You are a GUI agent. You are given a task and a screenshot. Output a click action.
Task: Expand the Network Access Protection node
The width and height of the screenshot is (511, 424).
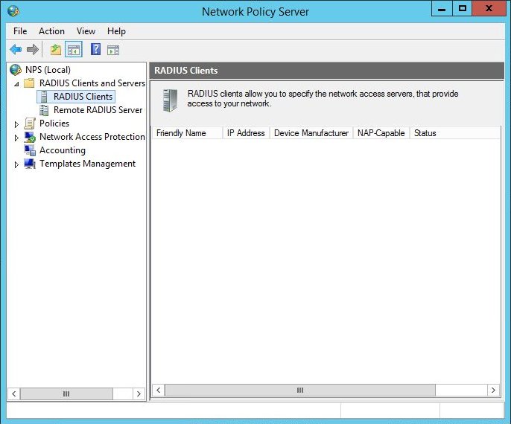[17, 138]
